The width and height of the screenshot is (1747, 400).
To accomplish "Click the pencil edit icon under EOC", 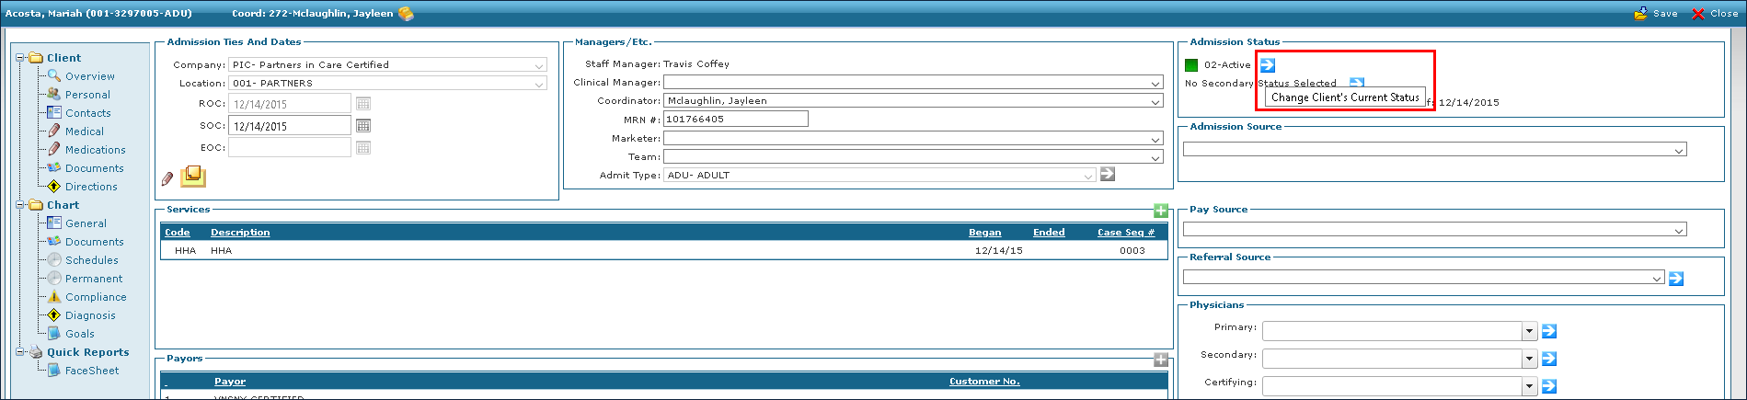I will point(167,178).
